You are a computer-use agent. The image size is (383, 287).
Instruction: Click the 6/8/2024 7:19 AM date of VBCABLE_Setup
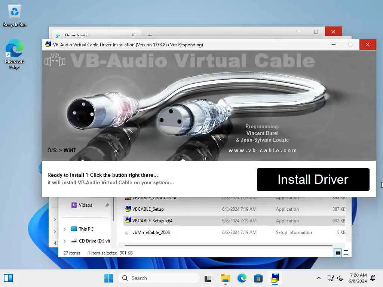(x=239, y=209)
